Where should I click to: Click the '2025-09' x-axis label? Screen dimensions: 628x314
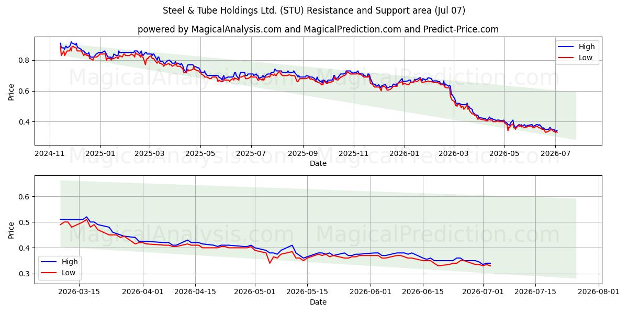click(x=303, y=154)
